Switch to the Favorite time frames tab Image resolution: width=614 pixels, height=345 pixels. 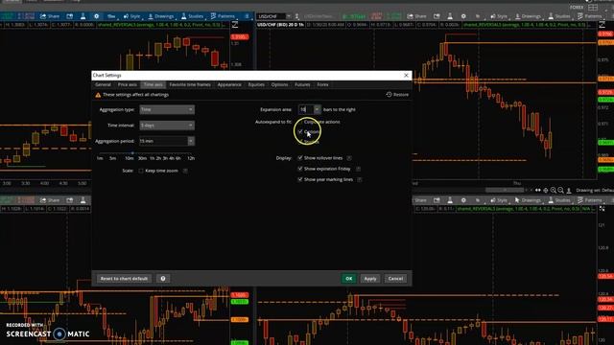click(190, 84)
